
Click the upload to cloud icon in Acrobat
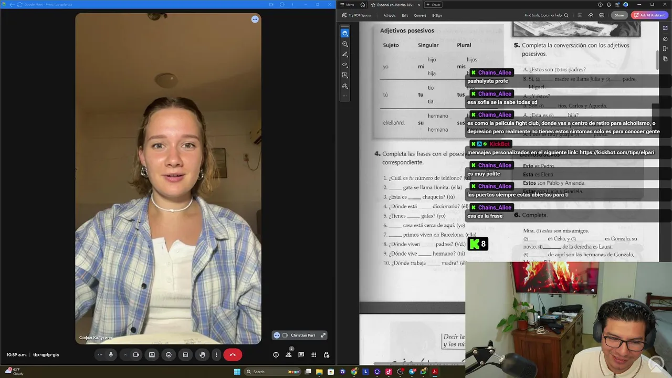[x=591, y=15]
